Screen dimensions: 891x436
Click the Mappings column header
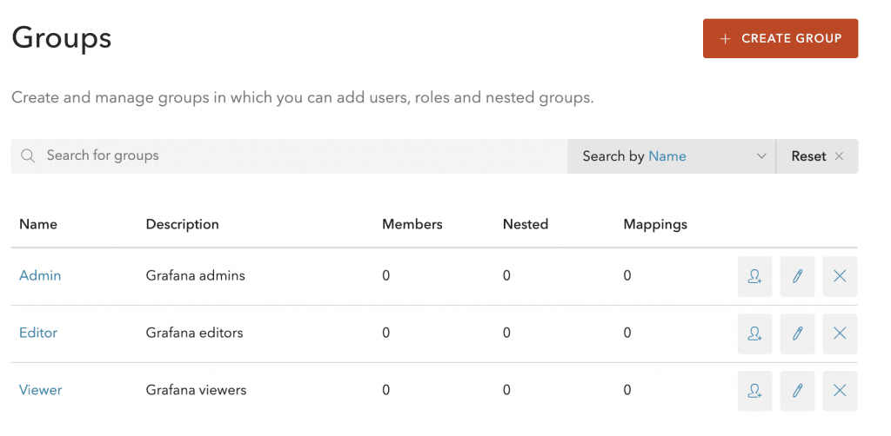(655, 224)
